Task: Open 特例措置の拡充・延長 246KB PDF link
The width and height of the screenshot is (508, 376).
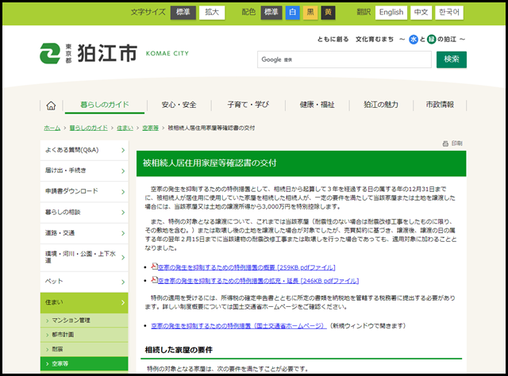Action: tap(258, 281)
